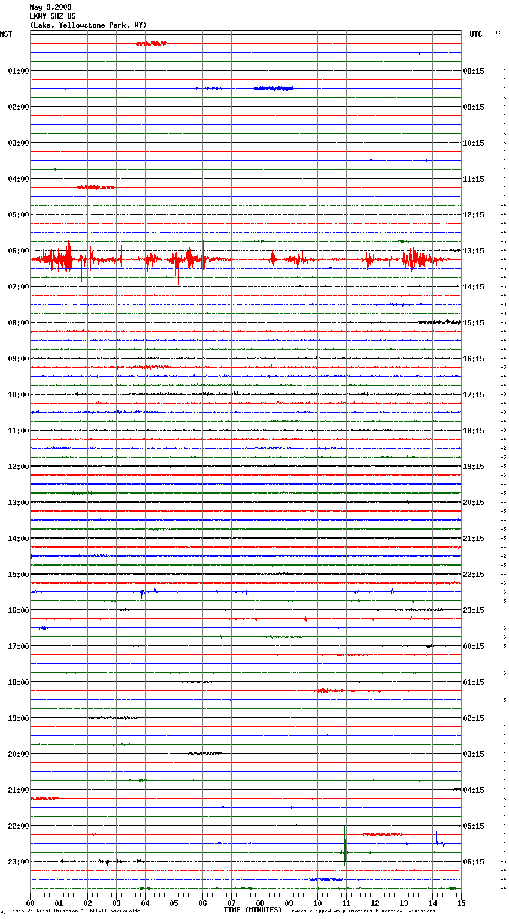Select the 03:00 MST time label

[19, 143]
